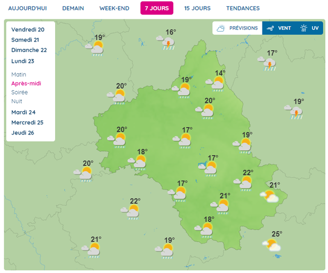
Task: Click the thunderstorm icon under 19° at the right edge
Action: click(293, 112)
